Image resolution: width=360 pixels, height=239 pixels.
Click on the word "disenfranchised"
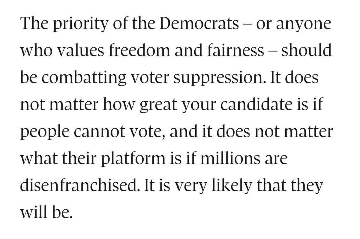tap(80, 185)
